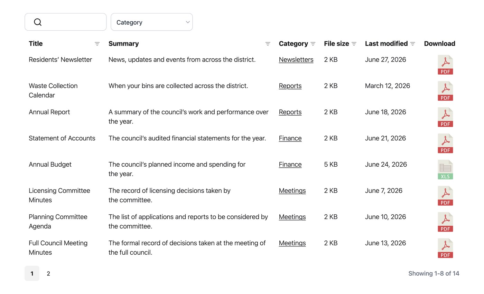Open Reports link for Annual Report
This screenshot has width=484, height=294.
[x=290, y=112]
